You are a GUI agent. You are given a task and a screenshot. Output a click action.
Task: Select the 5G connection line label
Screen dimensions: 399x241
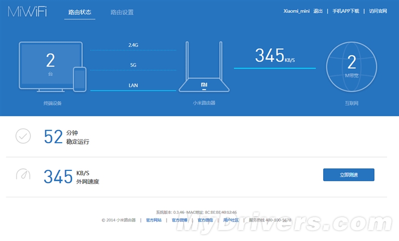(x=133, y=65)
